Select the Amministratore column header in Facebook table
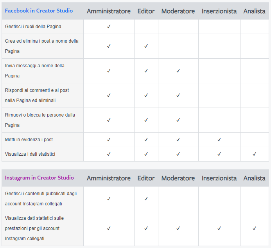 [109, 11]
